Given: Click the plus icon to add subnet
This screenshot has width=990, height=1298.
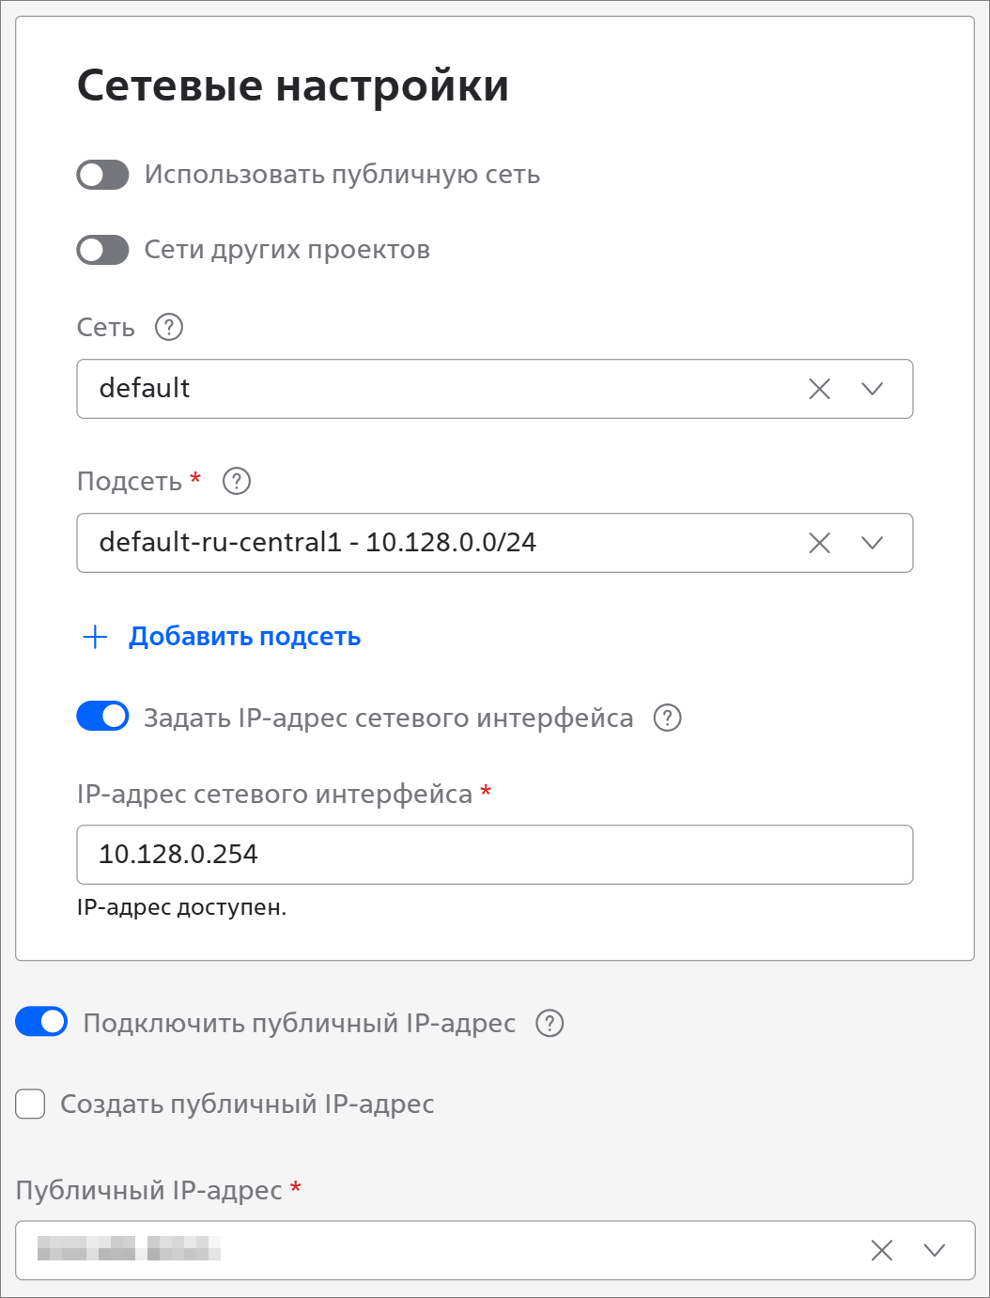Looking at the screenshot, I should click(95, 637).
